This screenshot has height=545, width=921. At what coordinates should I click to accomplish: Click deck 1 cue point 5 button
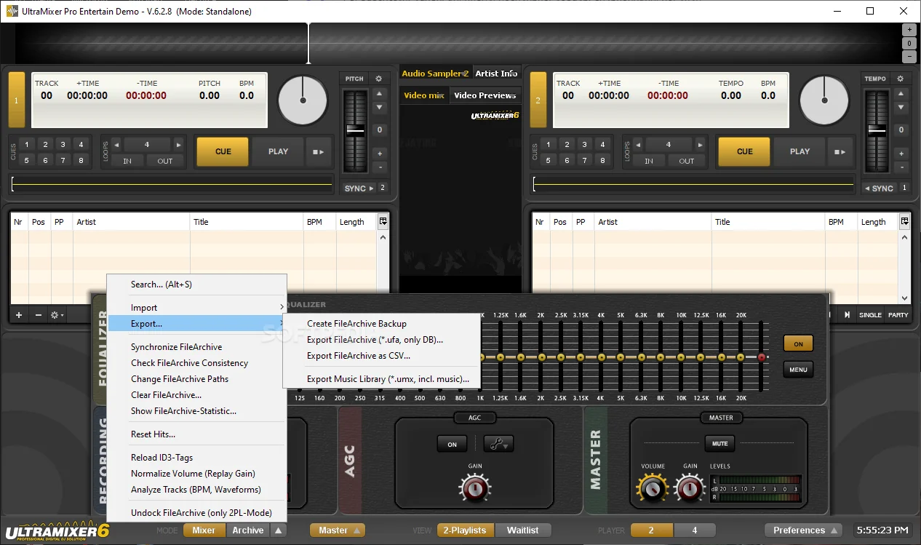click(x=27, y=160)
